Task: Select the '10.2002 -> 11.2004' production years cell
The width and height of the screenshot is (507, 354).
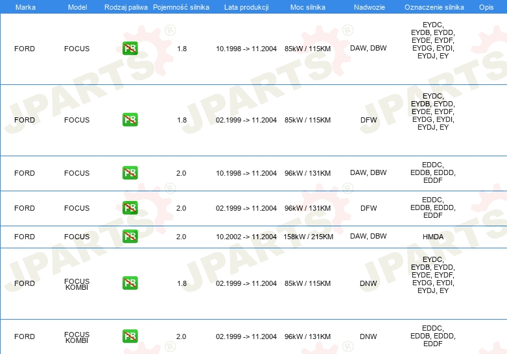Action: click(x=246, y=237)
